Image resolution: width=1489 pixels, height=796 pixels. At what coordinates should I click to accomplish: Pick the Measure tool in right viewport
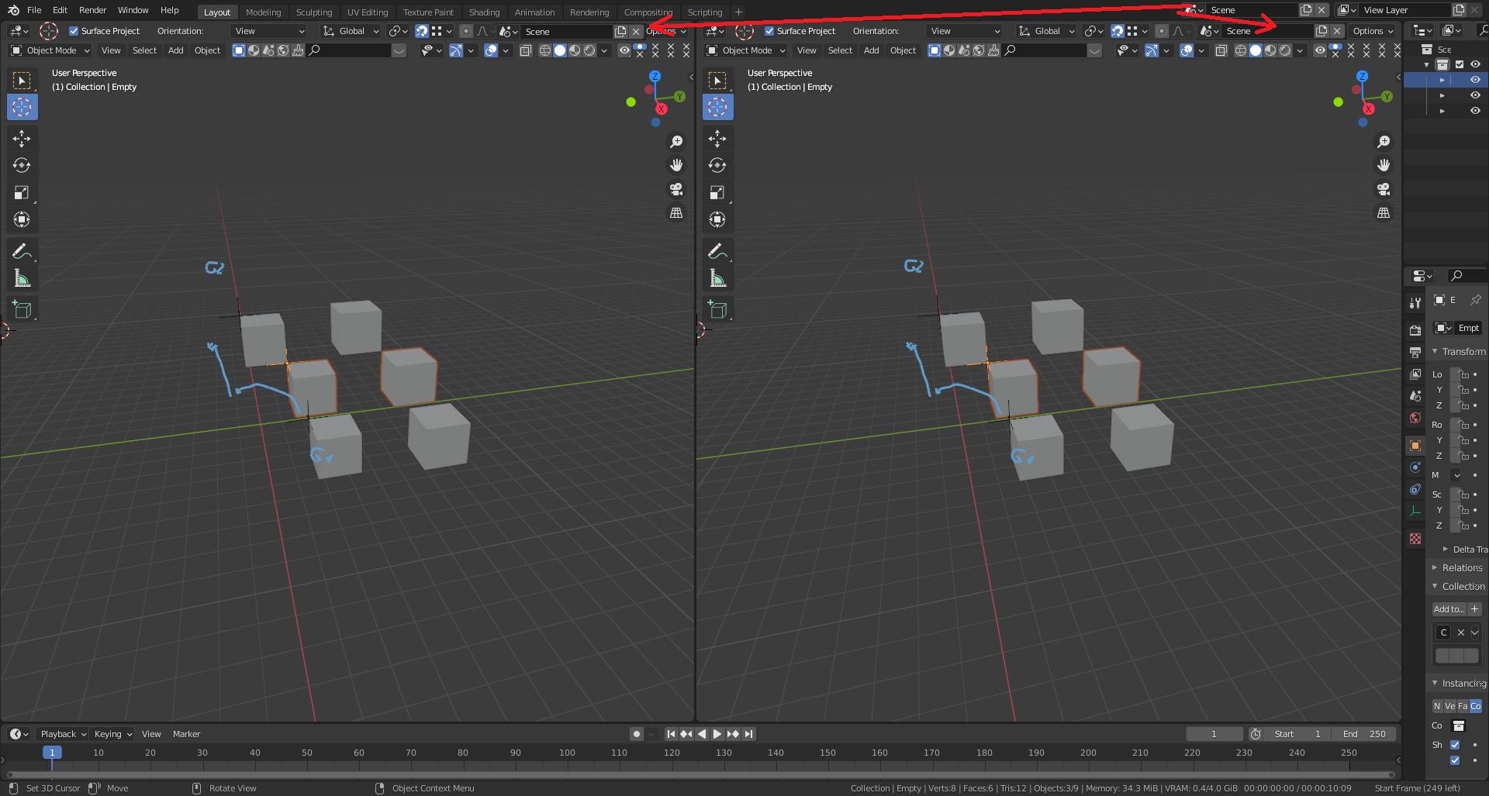717,278
